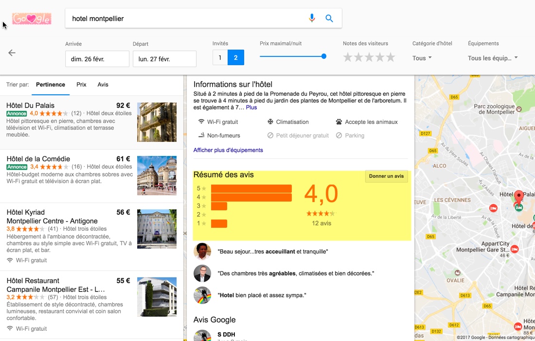Click the red map pin for Hôtel Du Palais
The height and width of the screenshot is (341, 535).
[x=519, y=197]
